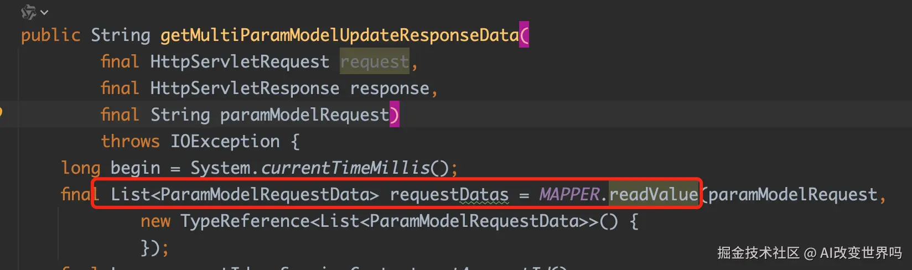
Task: Click the IOException class name
Action: click(x=225, y=141)
